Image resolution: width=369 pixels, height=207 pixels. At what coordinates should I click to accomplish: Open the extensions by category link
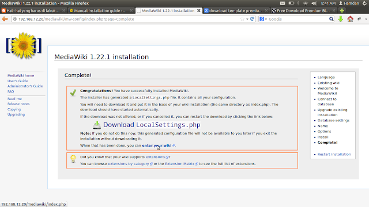tap(129, 164)
